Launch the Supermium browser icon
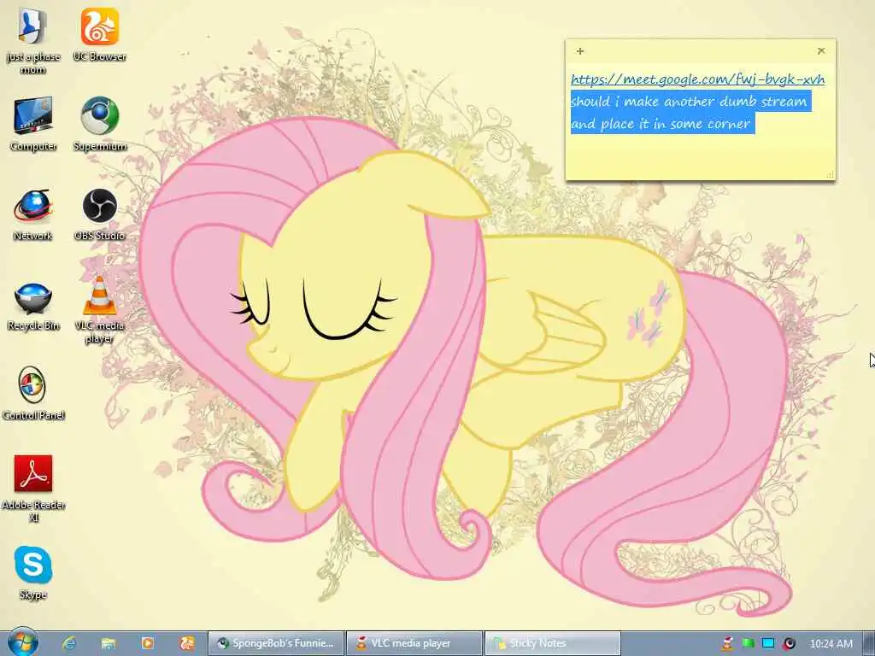 [x=100, y=124]
